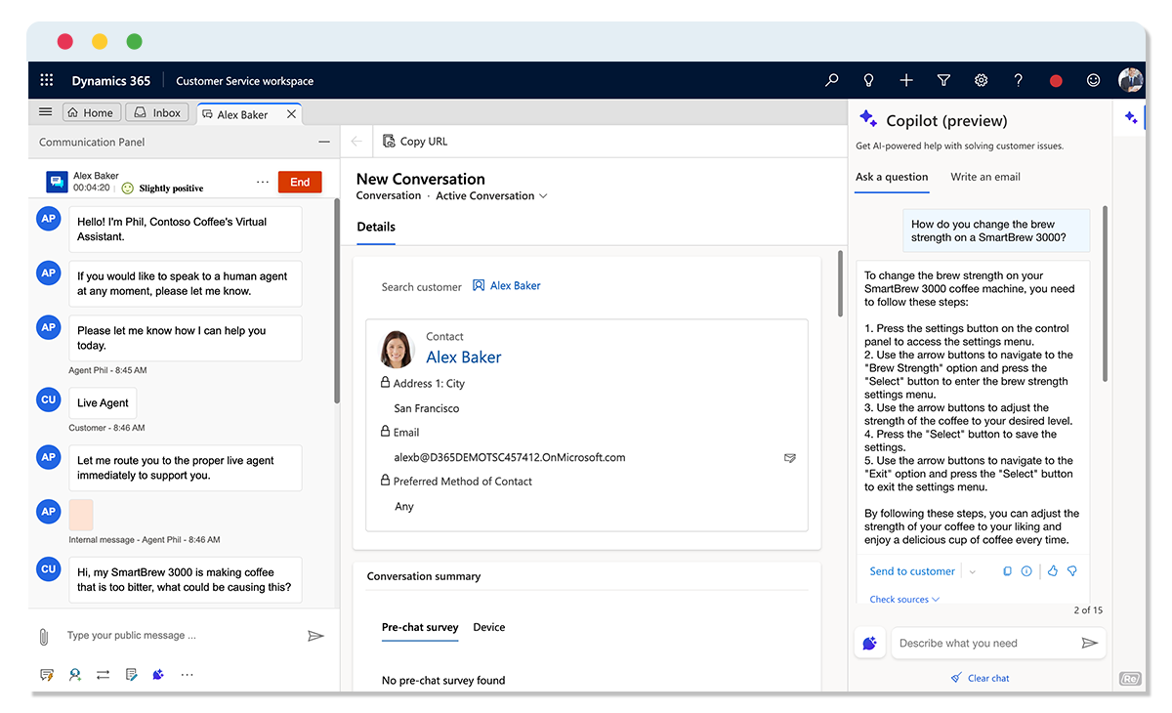Open the smiley feedback icon

click(1094, 81)
